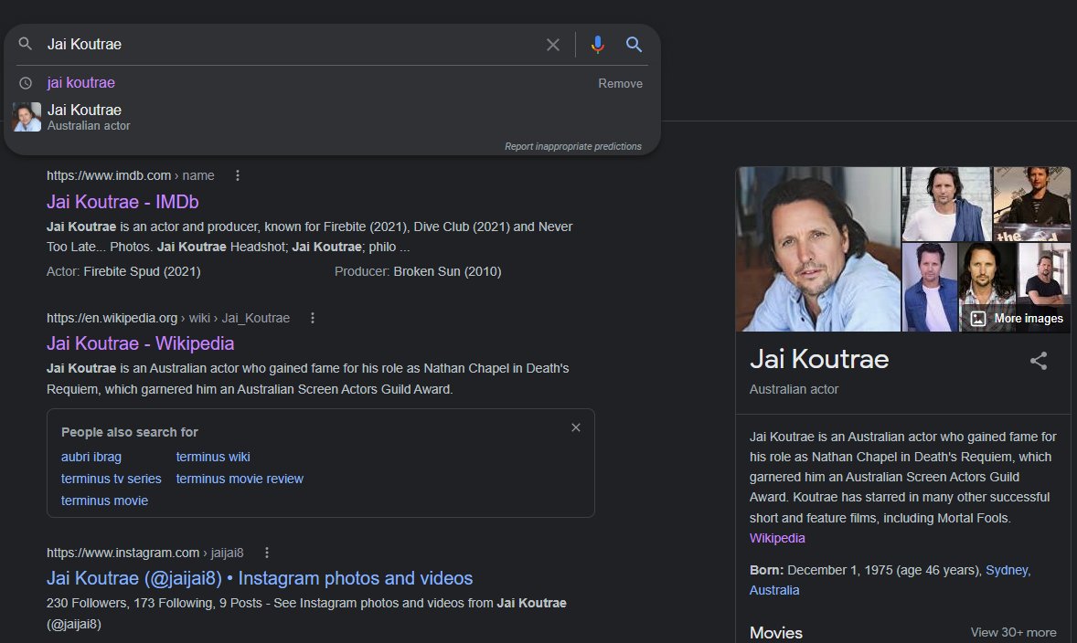The width and height of the screenshot is (1077, 643).
Task: Click inside the Jai Koutrae search field
Action: click(292, 45)
